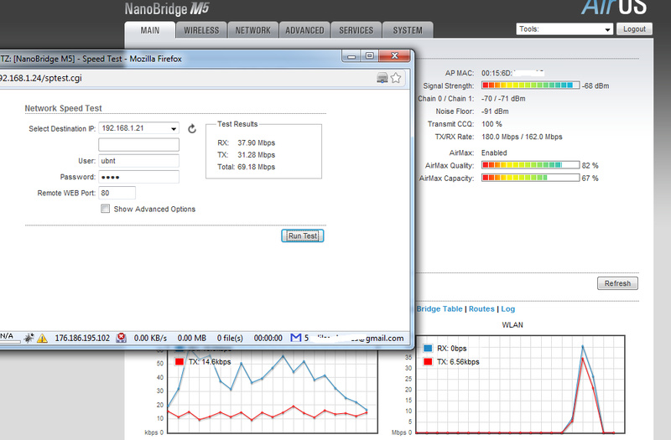Click the Password input field
Screen dimensions: 671x440
138,177
